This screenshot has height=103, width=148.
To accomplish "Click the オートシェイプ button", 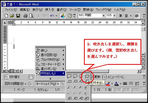I will point(47,84).
